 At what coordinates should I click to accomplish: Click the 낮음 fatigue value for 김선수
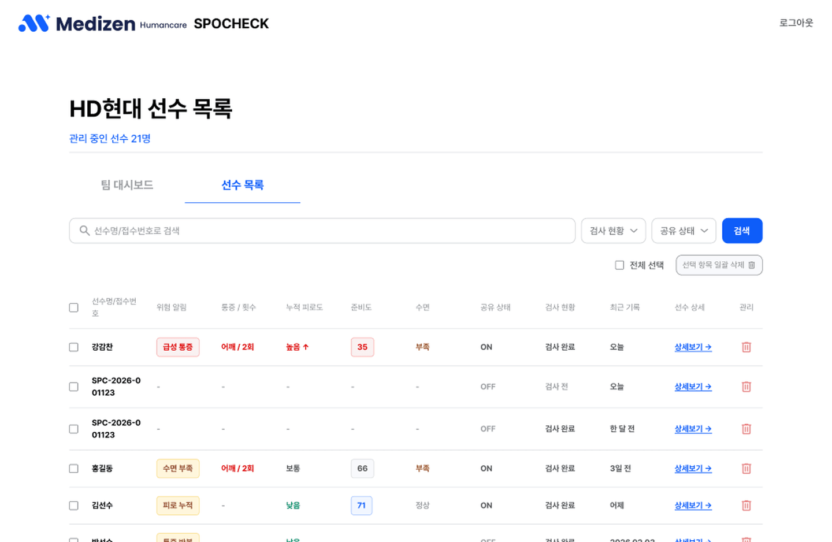293,506
